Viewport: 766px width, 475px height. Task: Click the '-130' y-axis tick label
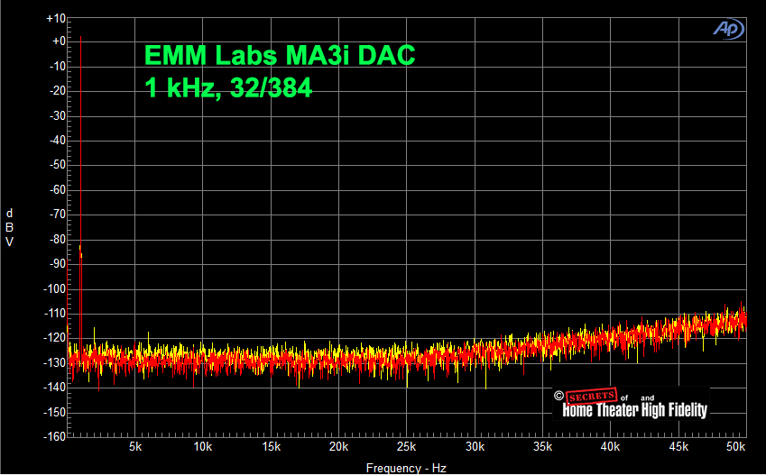(55, 362)
